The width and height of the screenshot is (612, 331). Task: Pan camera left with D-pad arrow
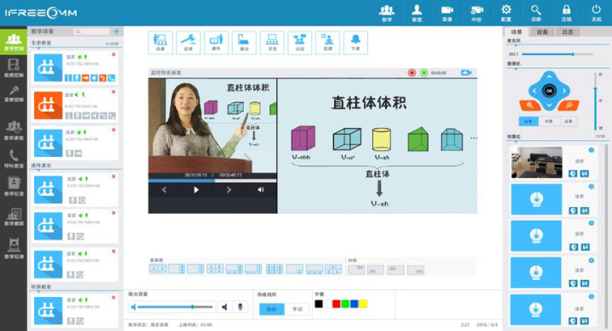[534, 91]
